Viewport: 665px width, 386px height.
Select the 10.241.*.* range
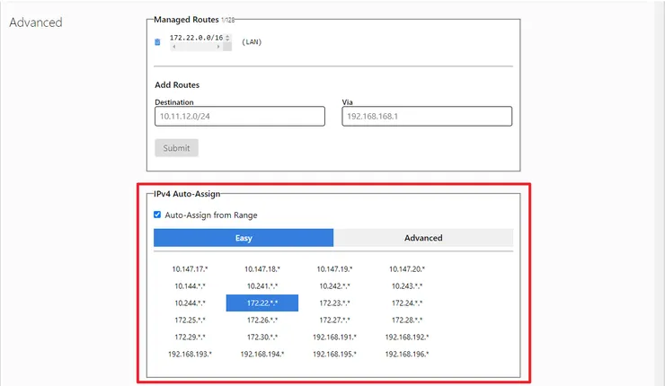(262, 286)
